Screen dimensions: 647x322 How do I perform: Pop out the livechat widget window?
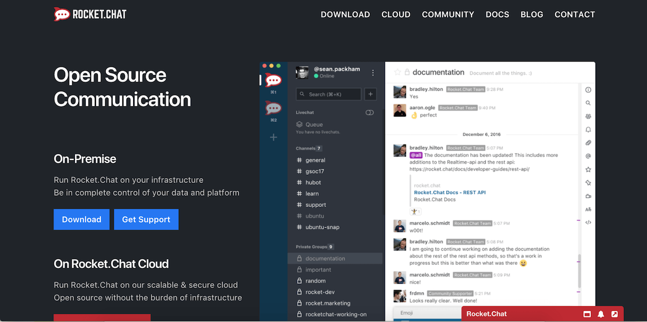[615, 314]
